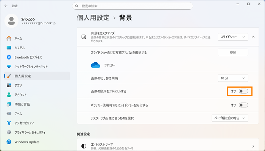
Task: Open アプリ settings page
Action: tap(37, 85)
